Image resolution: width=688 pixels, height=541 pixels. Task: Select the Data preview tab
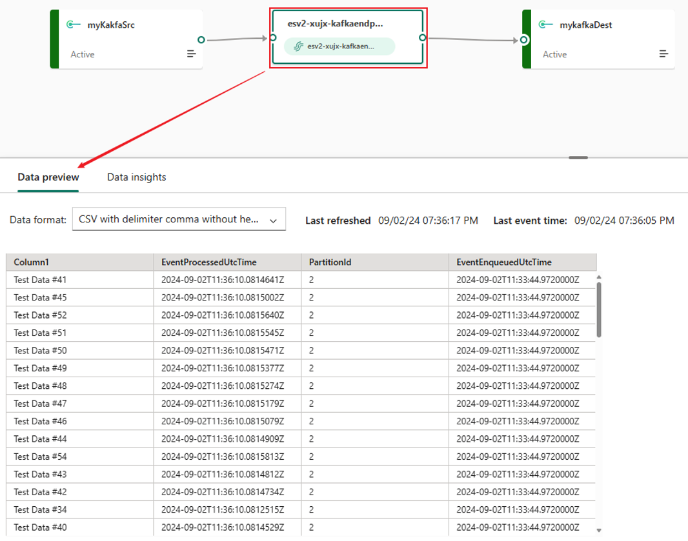tap(48, 177)
